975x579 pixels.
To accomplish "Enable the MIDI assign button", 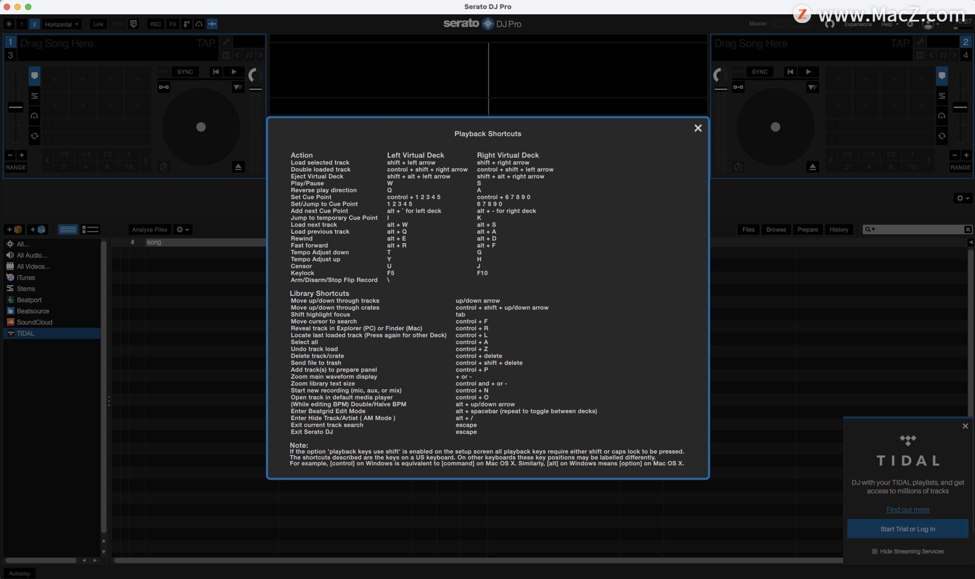I will (117, 24).
